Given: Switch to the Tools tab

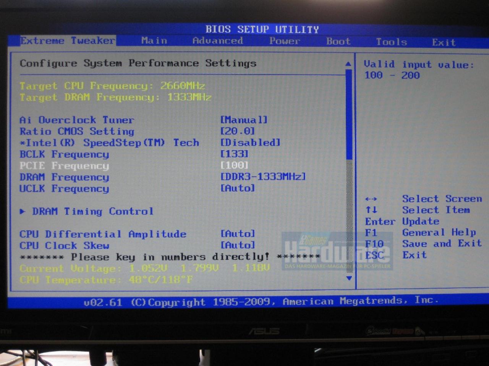Looking at the screenshot, I should [x=392, y=42].
